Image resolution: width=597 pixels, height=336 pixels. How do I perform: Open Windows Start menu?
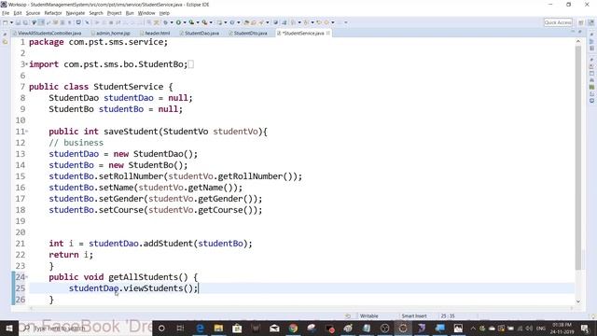tap(9, 328)
